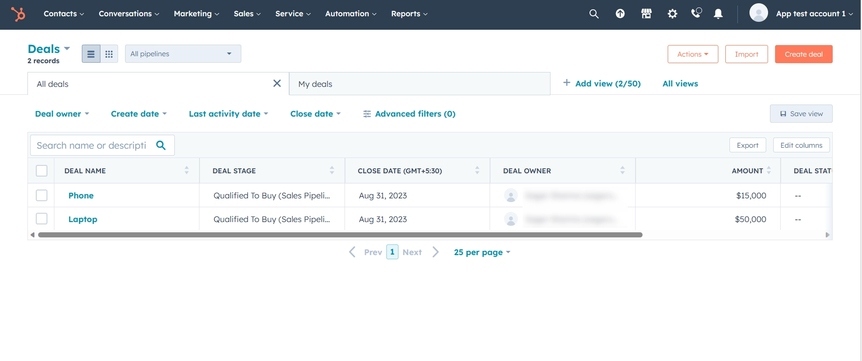Image resolution: width=862 pixels, height=361 pixels.
Task: Click the account avatar picture
Action: click(x=759, y=13)
